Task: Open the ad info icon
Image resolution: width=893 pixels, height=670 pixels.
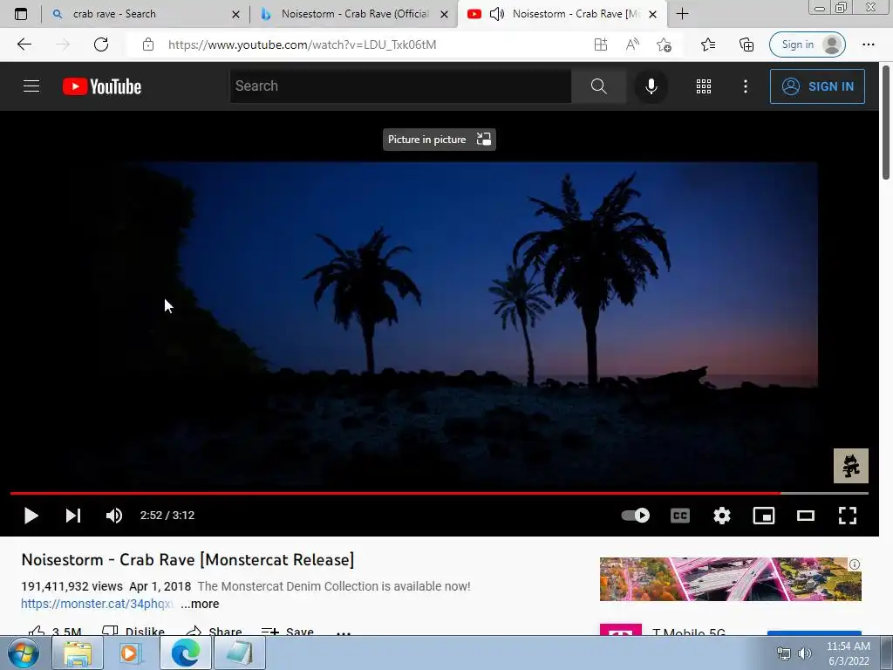Action: (x=855, y=564)
